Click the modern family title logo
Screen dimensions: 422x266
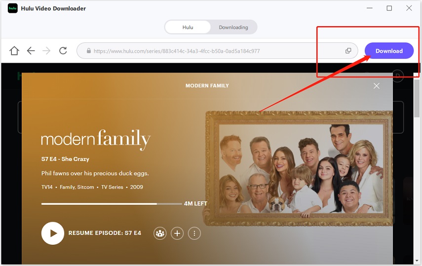(96, 140)
